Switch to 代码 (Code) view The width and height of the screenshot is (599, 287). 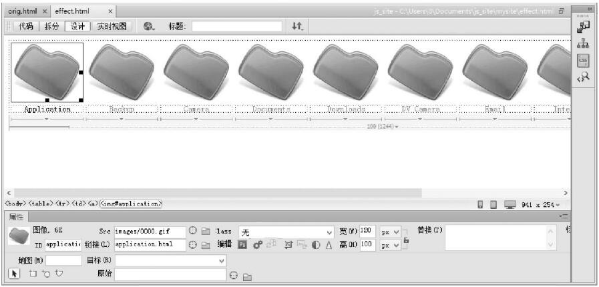[x=25, y=26]
